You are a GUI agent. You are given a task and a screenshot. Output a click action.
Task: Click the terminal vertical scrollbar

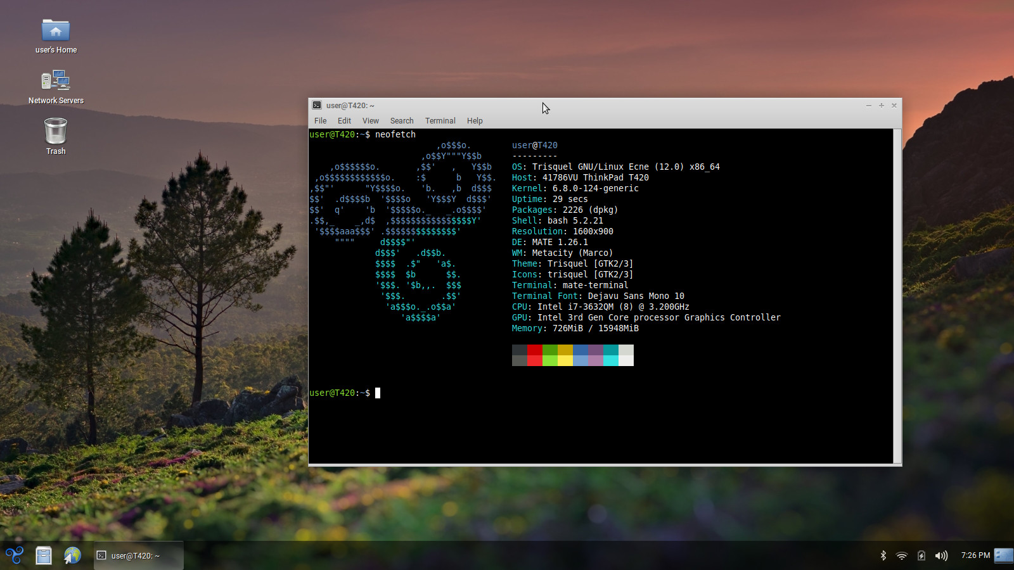897,296
